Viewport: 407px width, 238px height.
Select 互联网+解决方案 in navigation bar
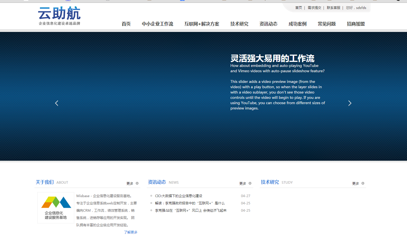pyautogui.click(x=202, y=24)
